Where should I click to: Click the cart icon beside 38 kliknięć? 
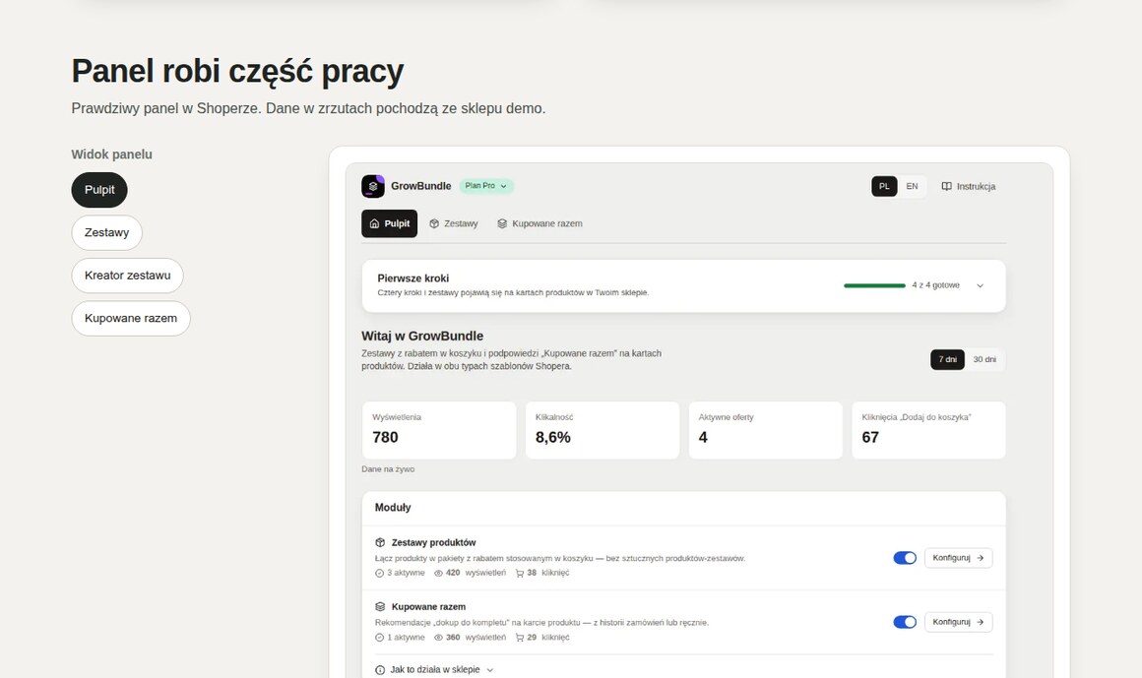click(519, 573)
